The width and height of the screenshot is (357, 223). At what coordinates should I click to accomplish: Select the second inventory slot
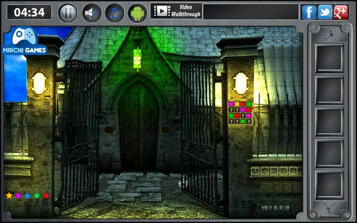pos(329,90)
